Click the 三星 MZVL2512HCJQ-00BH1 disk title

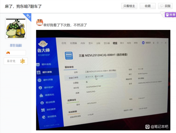(103, 55)
